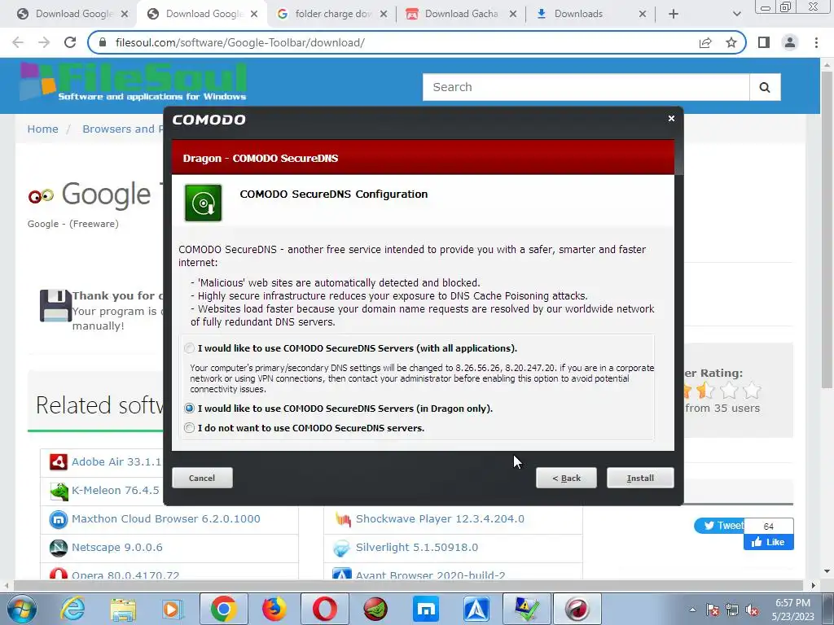Image resolution: width=834 pixels, height=625 pixels.
Task: Select do not want SecureDNS servers
Action: (x=189, y=428)
